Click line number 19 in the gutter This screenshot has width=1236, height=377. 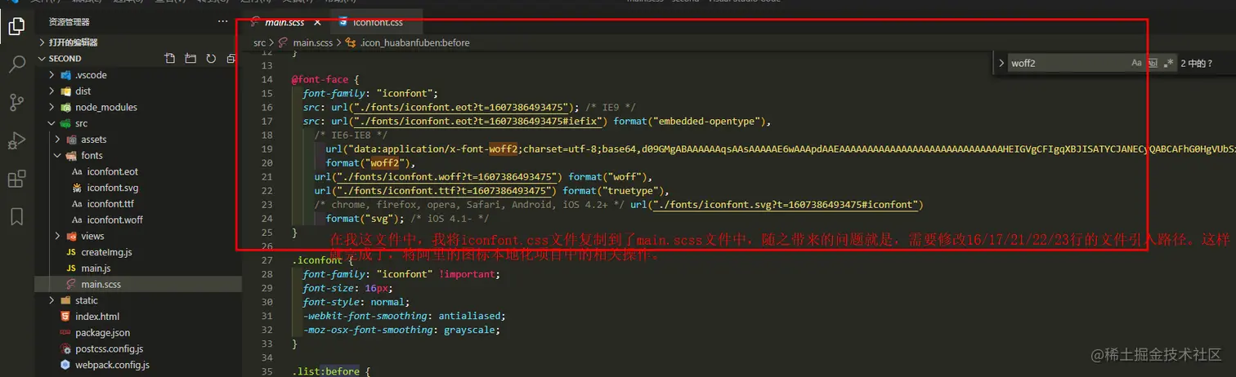(266, 149)
